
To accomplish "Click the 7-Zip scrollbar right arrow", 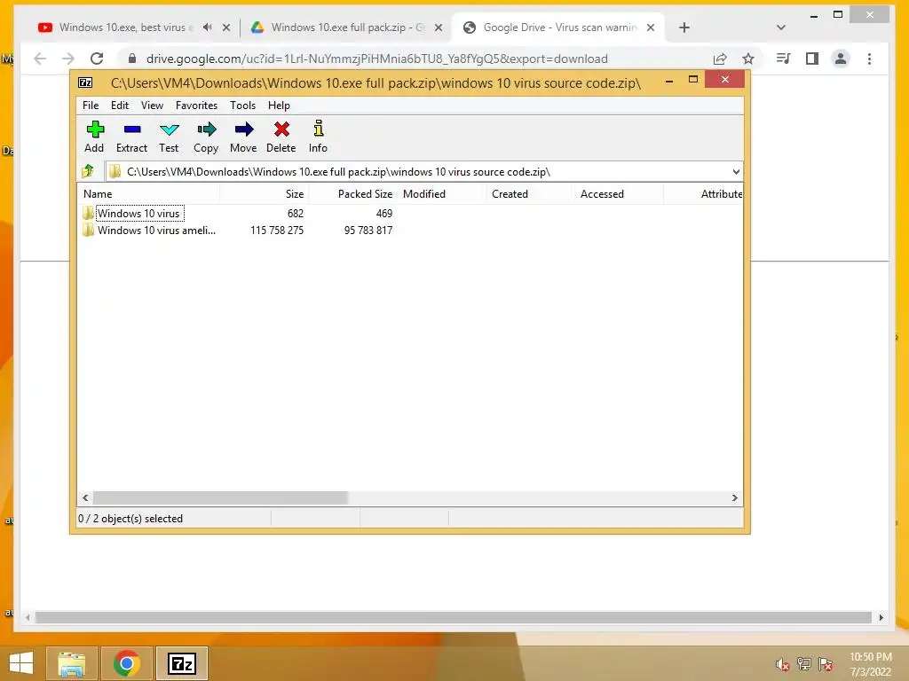I will [x=735, y=497].
